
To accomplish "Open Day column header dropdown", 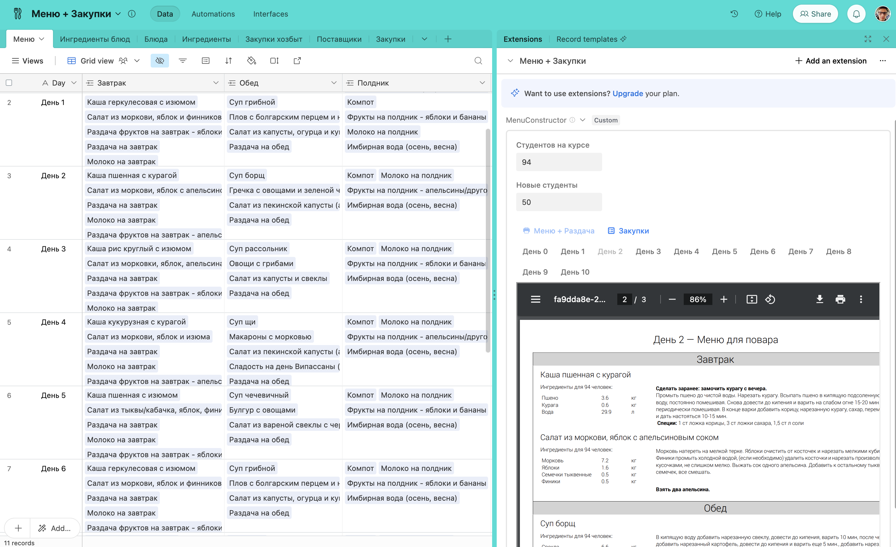I will click(74, 83).
